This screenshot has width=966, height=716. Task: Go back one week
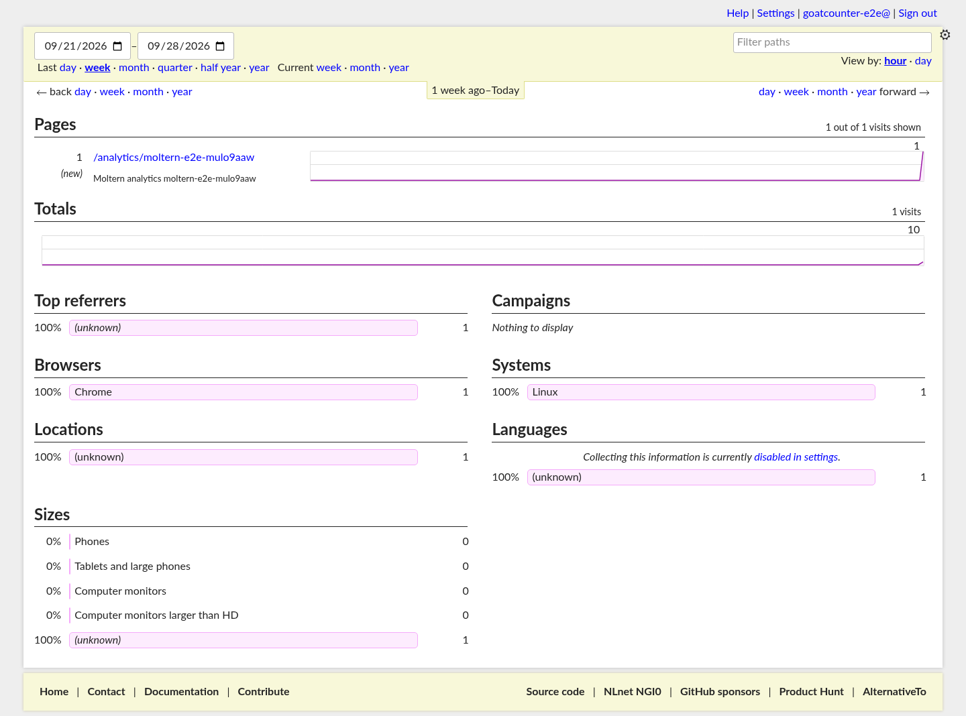(x=112, y=92)
